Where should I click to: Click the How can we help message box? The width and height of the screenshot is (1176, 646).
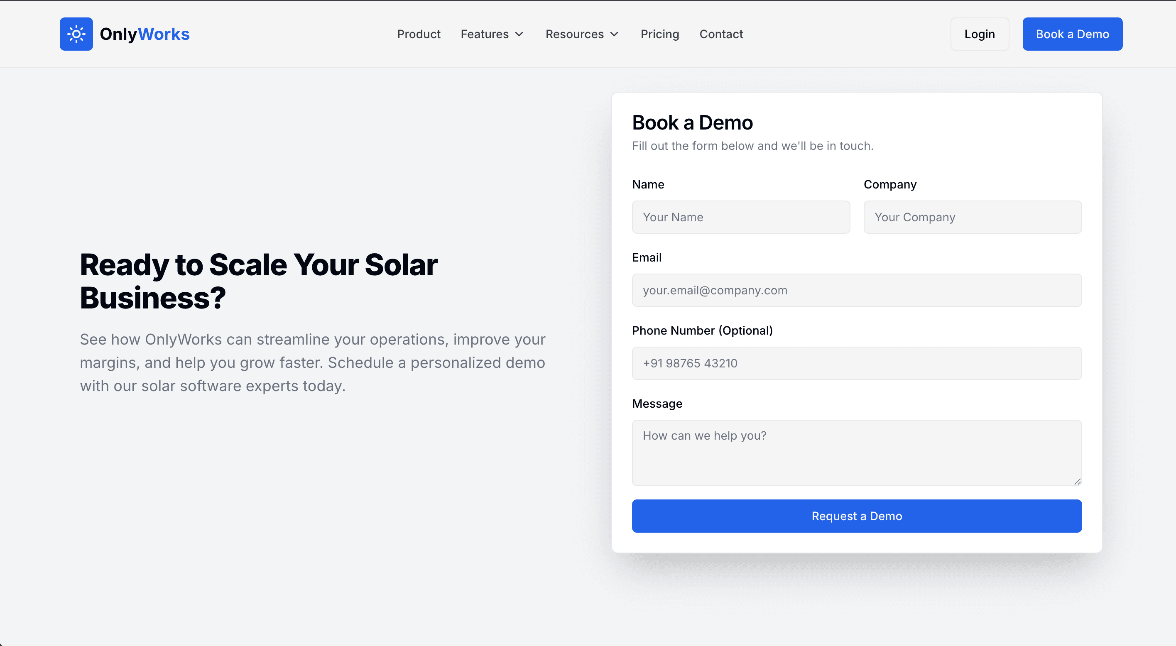856,452
